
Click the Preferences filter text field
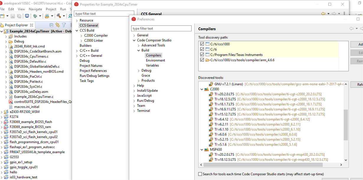(x=161, y=29)
